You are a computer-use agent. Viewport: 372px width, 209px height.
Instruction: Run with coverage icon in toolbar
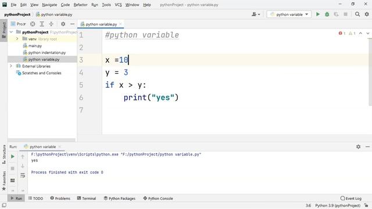tap(336, 15)
